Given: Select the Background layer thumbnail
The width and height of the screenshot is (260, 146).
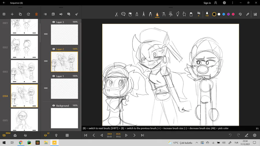Looking at the screenshot, I should [64, 118].
